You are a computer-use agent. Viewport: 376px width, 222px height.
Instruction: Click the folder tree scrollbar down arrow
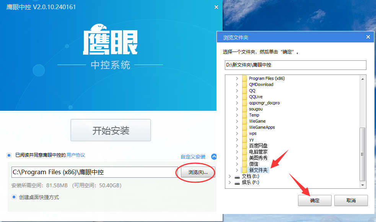363,185
